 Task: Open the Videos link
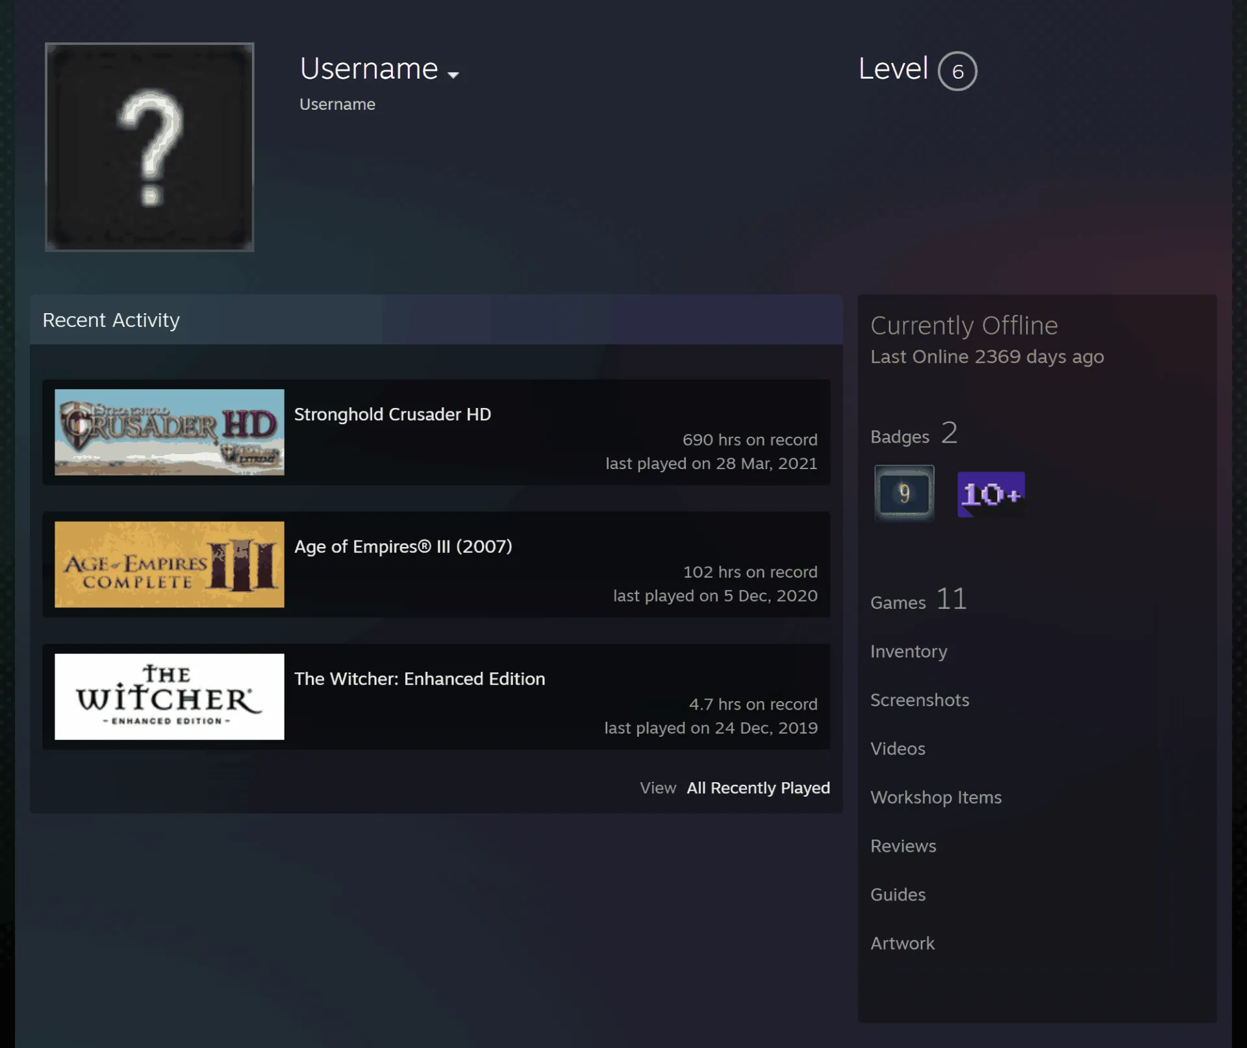[898, 749]
